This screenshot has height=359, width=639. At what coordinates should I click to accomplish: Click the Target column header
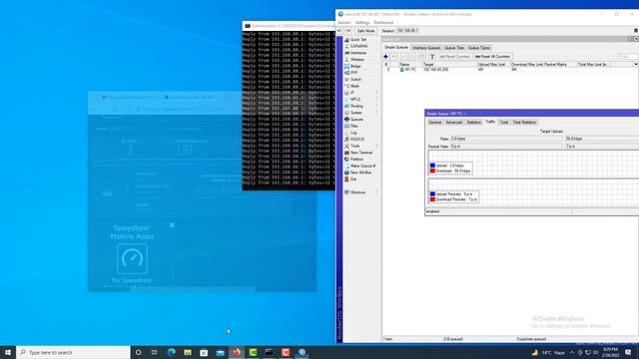pyautogui.click(x=449, y=64)
